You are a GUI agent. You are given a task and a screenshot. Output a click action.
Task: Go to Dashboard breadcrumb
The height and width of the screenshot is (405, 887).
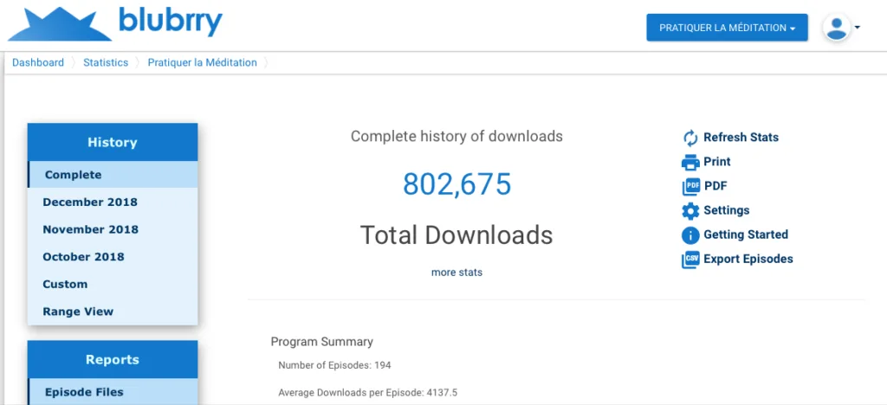tap(38, 62)
